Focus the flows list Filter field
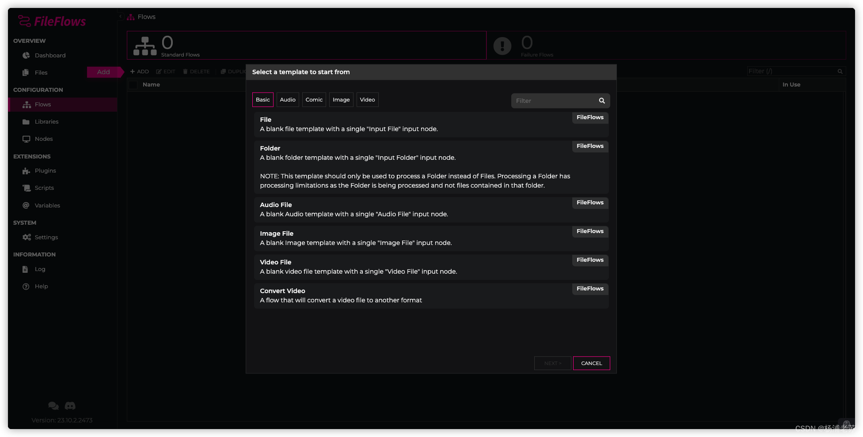The image size is (863, 437). 796,71
